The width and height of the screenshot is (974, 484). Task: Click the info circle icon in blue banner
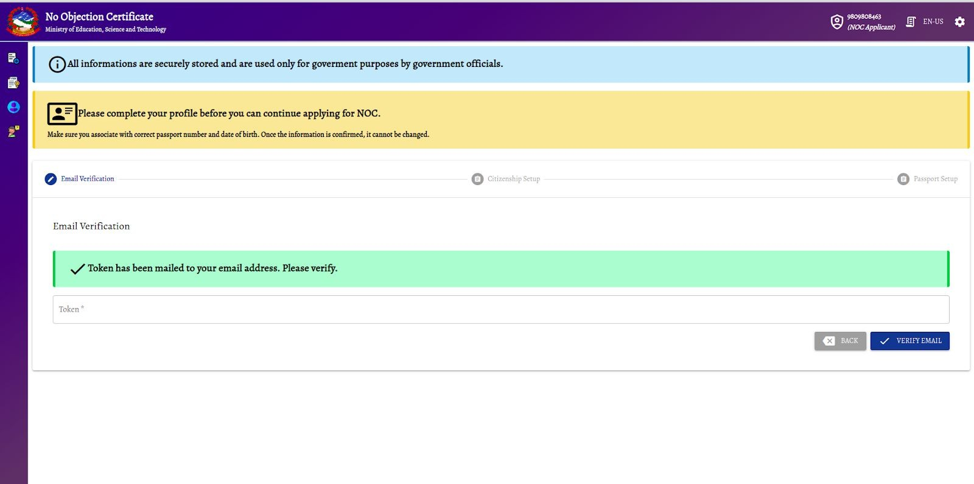[x=57, y=65]
